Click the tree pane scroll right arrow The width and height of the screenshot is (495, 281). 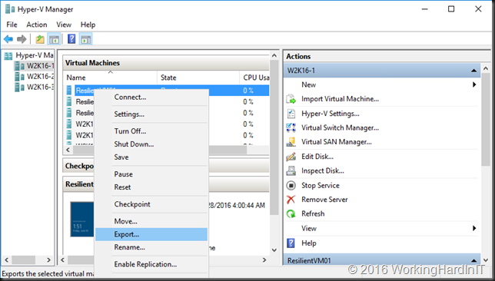(48, 260)
